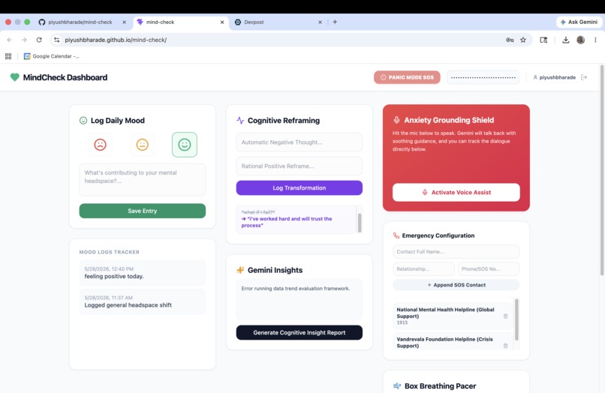Click the mental headspace notes text area
The width and height of the screenshot is (605, 393).
(x=143, y=179)
